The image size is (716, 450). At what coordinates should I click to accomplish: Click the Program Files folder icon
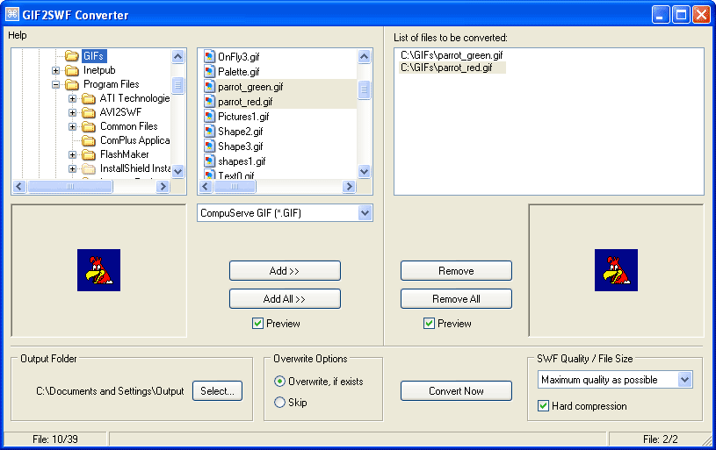tap(72, 84)
